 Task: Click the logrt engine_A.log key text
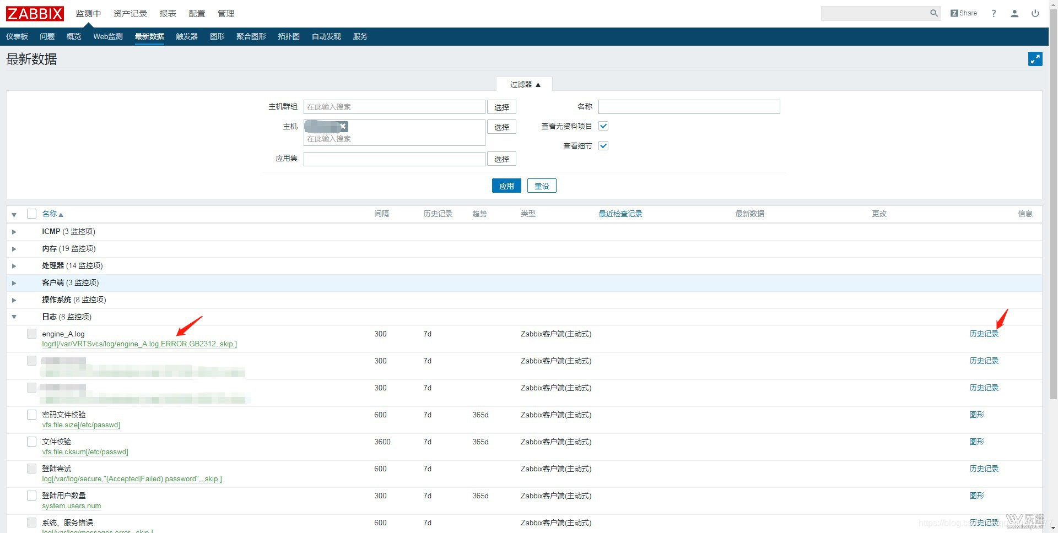click(139, 344)
